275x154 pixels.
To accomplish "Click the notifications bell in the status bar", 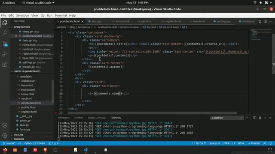I will click(x=271, y=143).
